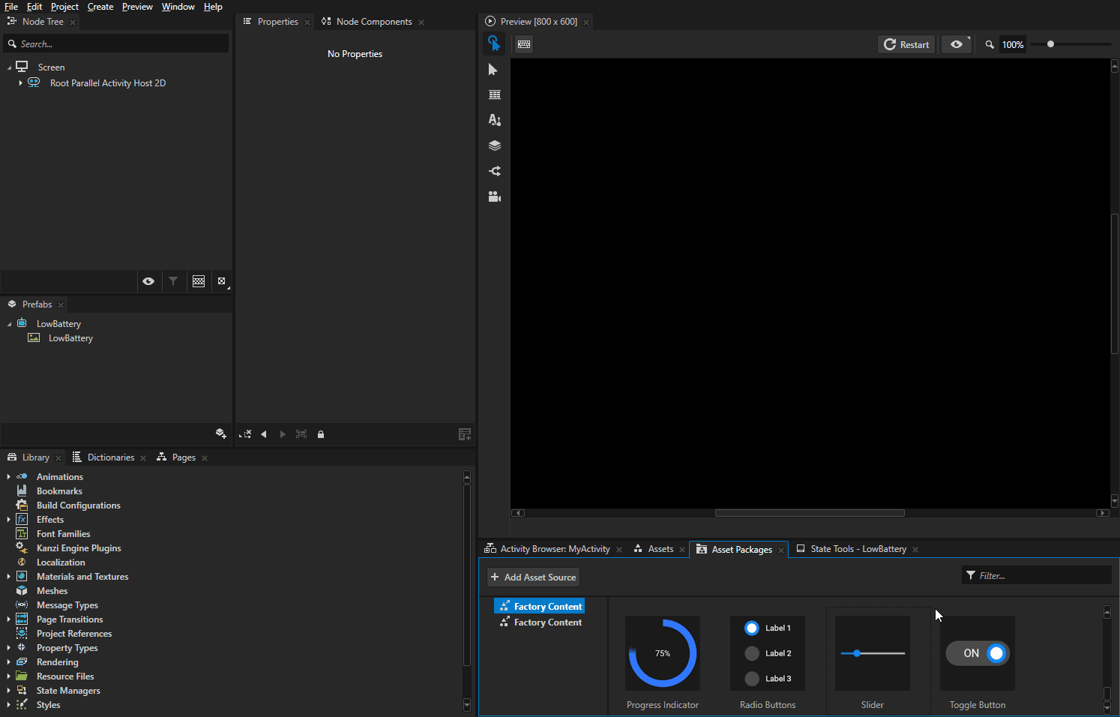Click the lock icon in the Properties footer
The image size is (1120, 717).
click(321, 434)
